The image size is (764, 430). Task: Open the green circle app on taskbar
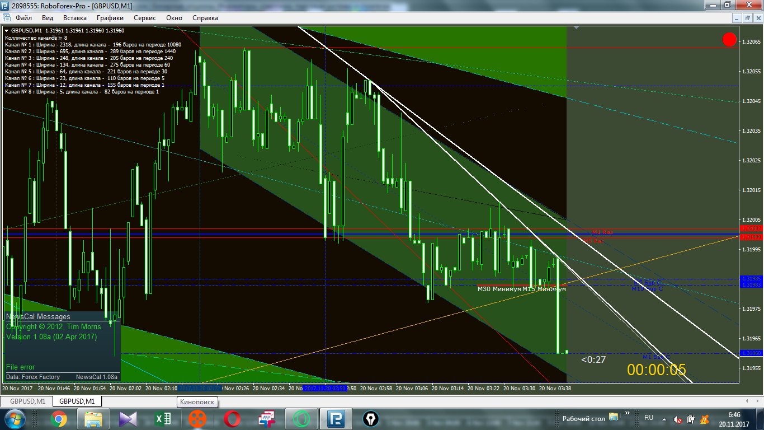pos(301,418)
